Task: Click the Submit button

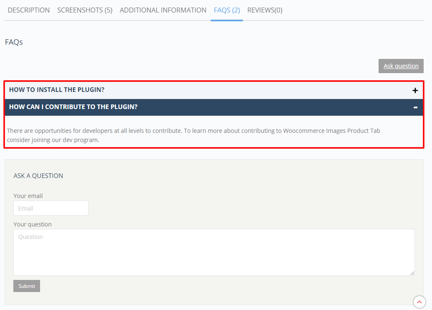Action: pyautogui.click(x=27, y=286)
